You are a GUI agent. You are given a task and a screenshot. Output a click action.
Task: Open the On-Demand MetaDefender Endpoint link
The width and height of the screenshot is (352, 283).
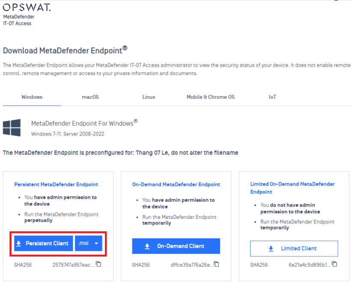[176, 184]
